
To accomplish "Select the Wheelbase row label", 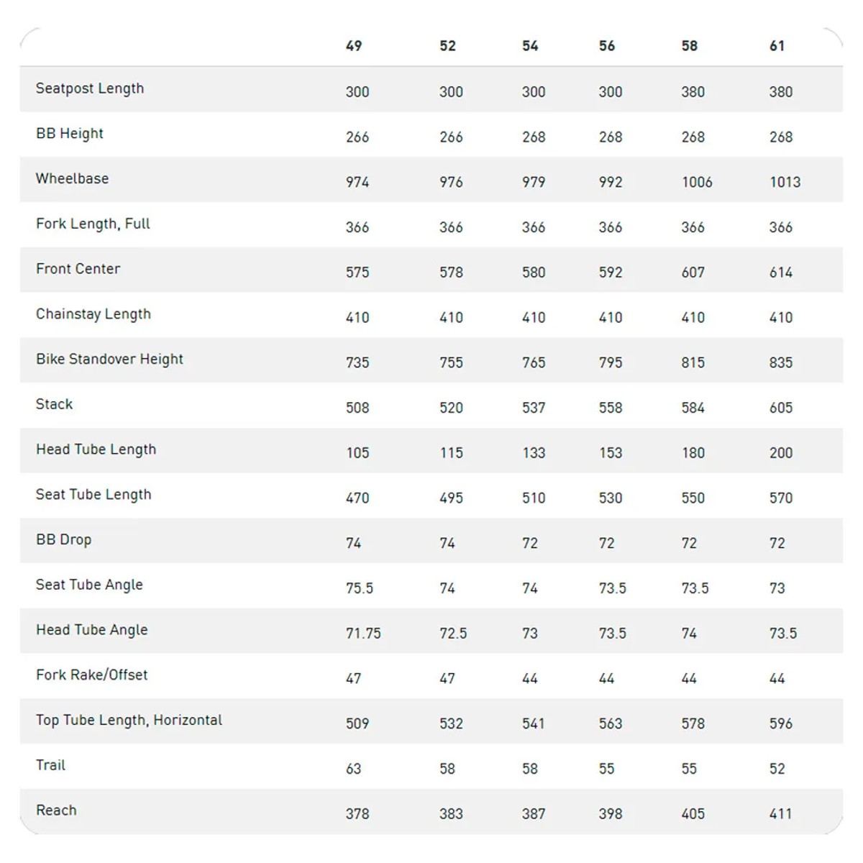I will click(72, 178).
